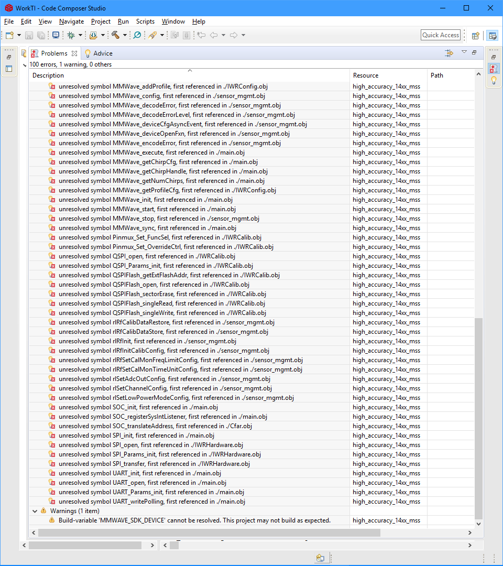The height and width of the screenshot is (566, 503).
Task: Click the Last Edit Location icon
Action: coord(201,35)
